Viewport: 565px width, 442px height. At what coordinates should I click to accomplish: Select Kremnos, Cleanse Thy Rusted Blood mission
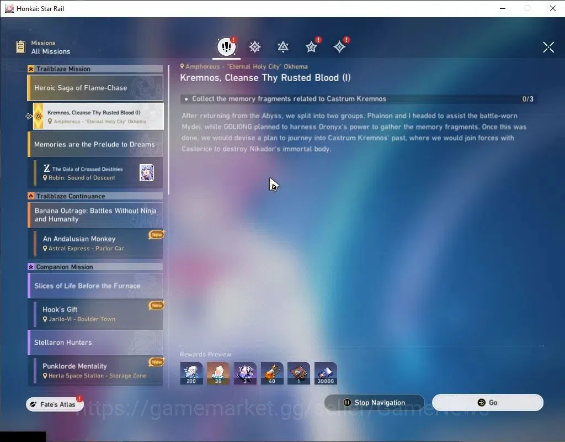click(98, 116)
